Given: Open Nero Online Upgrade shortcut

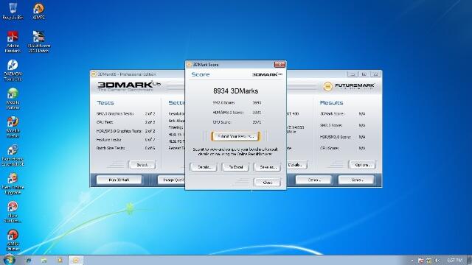Looking at the screenshot, I should point(13,183).
